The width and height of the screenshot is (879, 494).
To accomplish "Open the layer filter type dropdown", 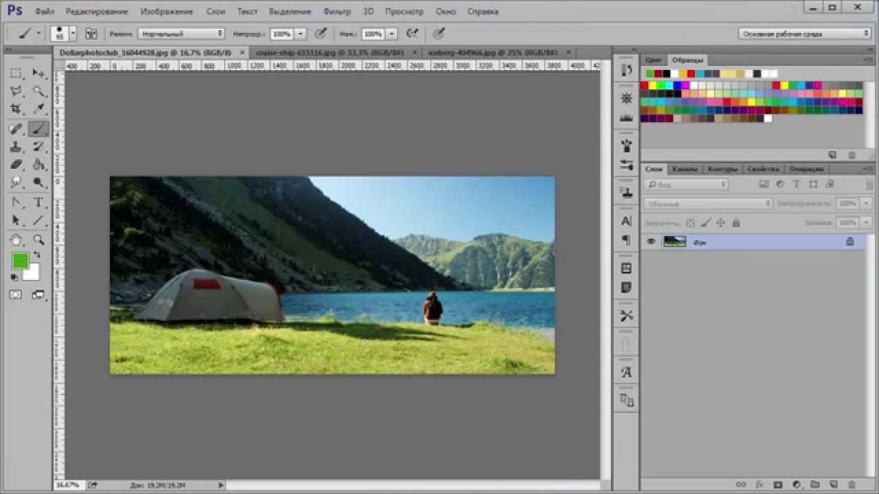I will tap(686, 185).
